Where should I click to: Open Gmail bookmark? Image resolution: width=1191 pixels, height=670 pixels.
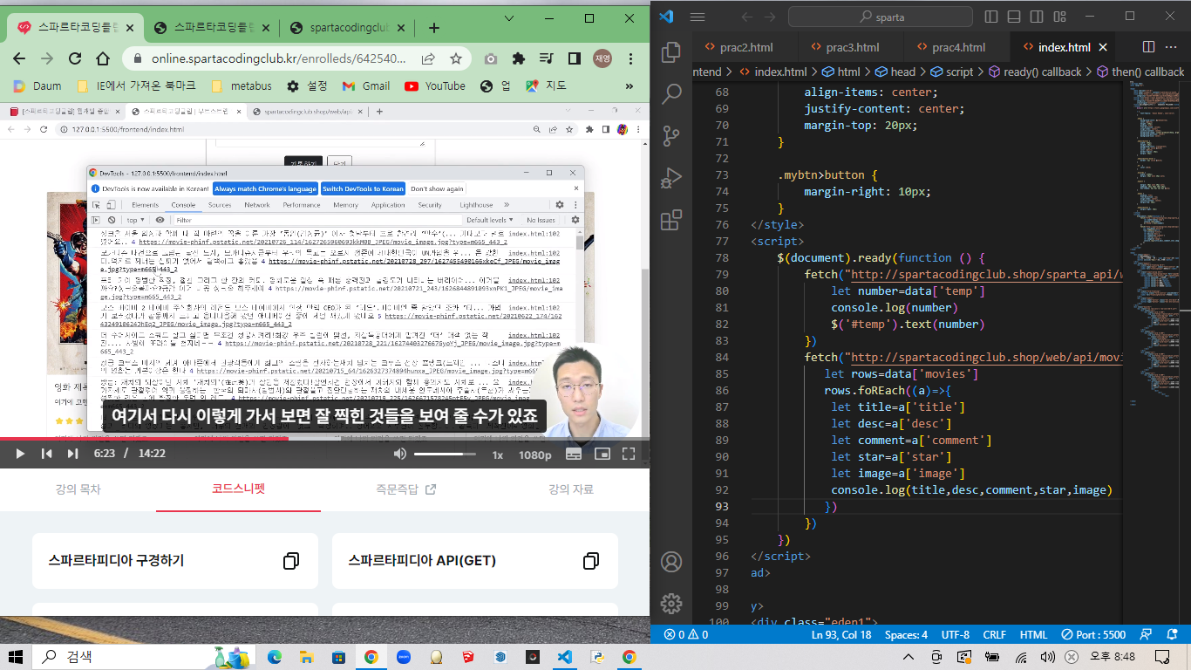click(366, 85)
